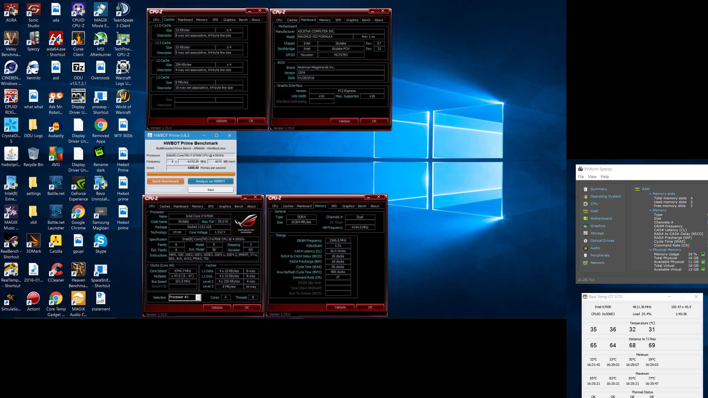Launch CPUID CPU-Z desktop icon
Screen dimensions: 708x398
[x=78, y=15]
